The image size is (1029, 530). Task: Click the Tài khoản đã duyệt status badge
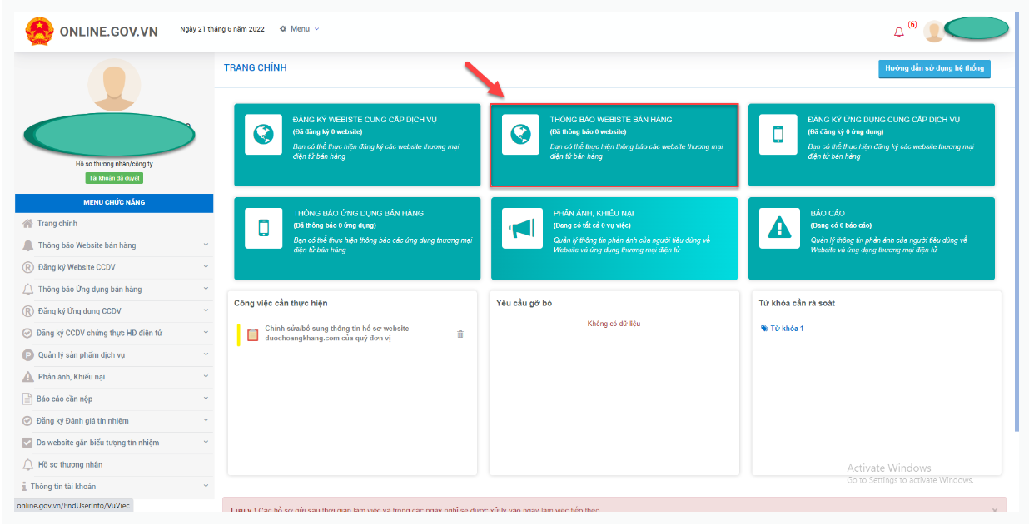(x=114, y=179)
